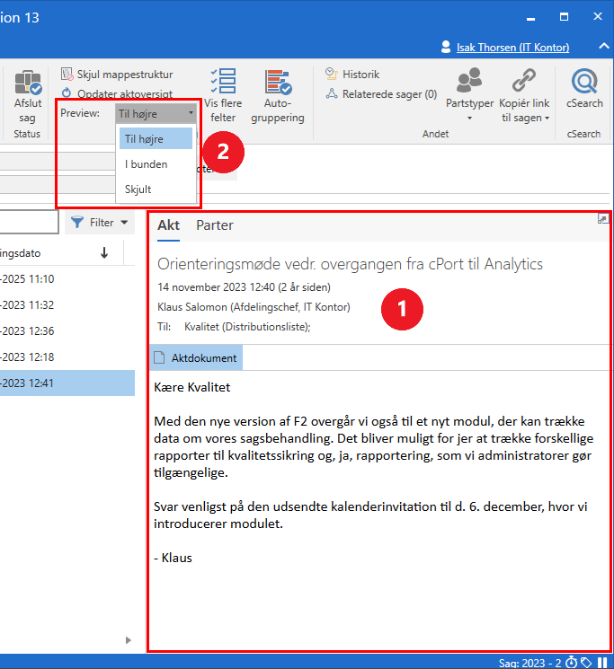
Task: Click Opdater aktoversigt refresh icon
Action: click(x=67, y=92)
